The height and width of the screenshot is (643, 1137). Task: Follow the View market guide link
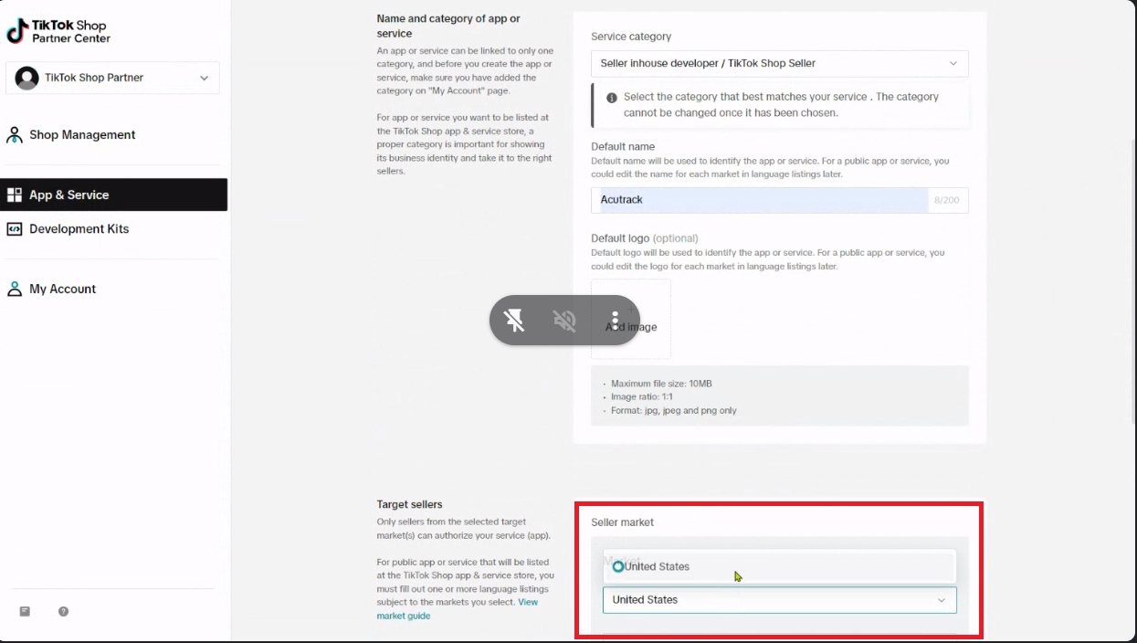[458, 609]
